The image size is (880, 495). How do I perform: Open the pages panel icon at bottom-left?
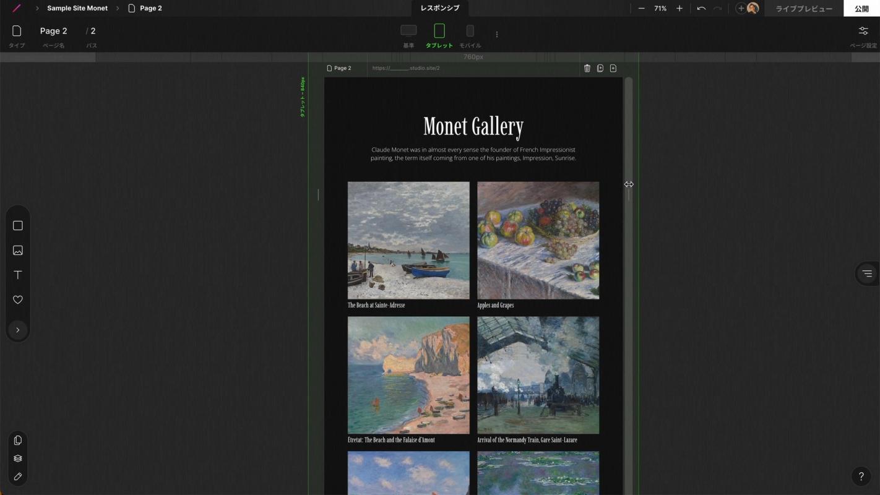click(x=18, y=441)
